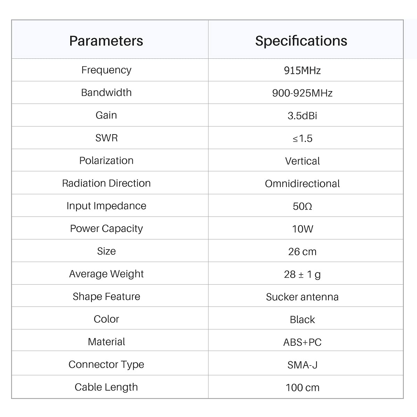
Task: Select the Vertical polarization value
Action: point(302,161)
